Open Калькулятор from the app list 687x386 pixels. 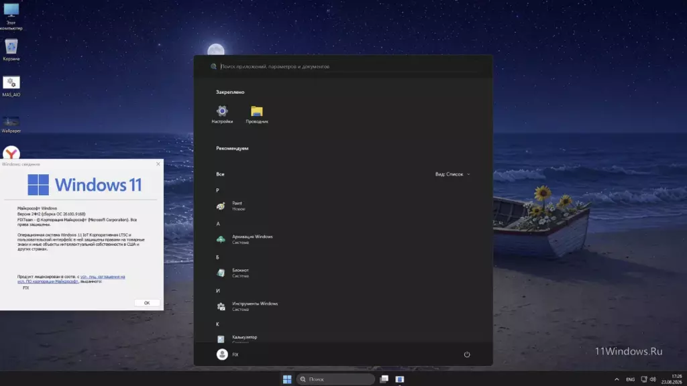point(341,338)
